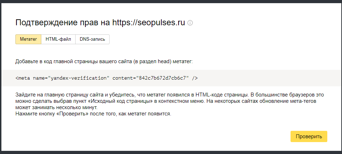Click the line beginning Нажмите кнопку

click(x=93, y=114)
